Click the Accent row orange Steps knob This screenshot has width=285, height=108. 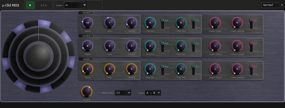click(88, 69)
